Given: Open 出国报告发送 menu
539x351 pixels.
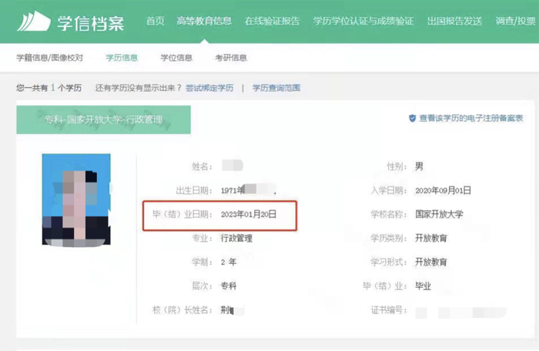Looking at the screenshot, I should point(454,21).
